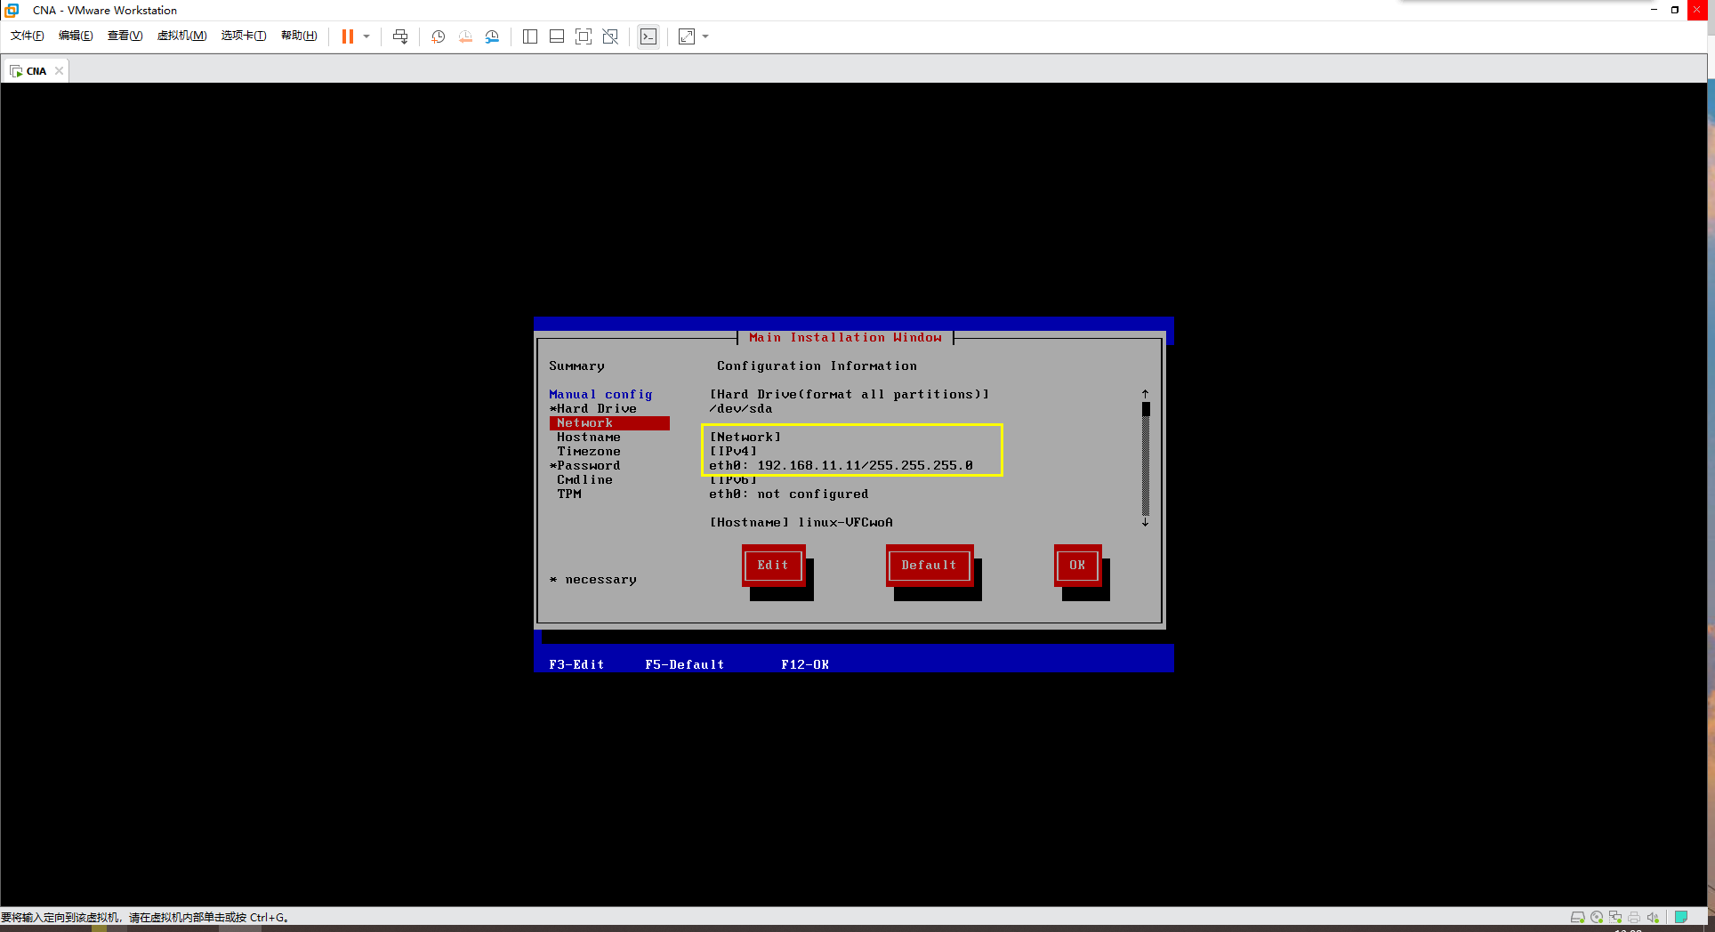1715x932 pixels.
Task: Open the 帮助(H) menu
Action: tap(299, 36)
